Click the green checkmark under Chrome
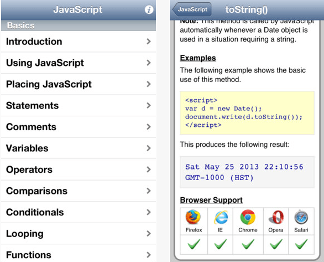 248,244
